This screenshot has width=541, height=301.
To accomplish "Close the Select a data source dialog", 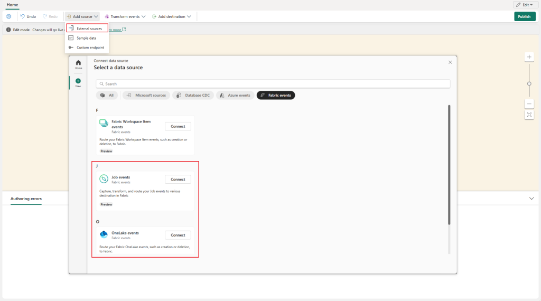I will 450,62.
